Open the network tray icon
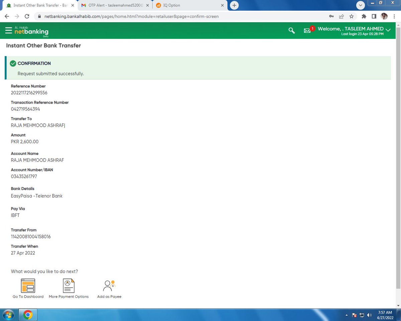401x321 pixels. tap(362, 315)
